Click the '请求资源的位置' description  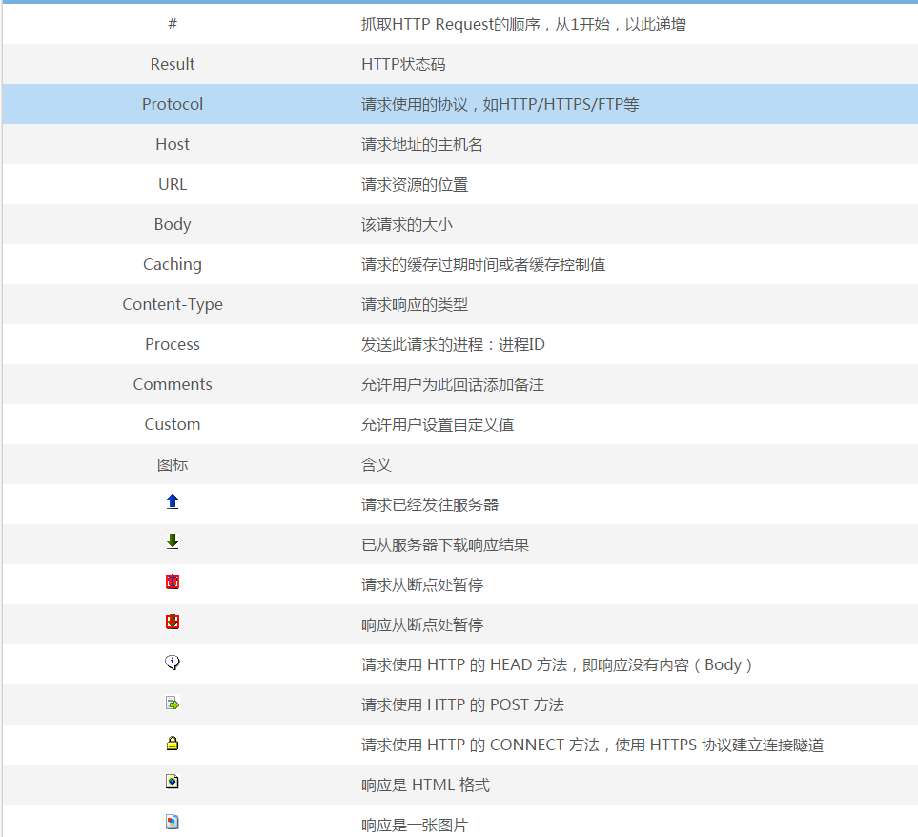pos(415,185)
